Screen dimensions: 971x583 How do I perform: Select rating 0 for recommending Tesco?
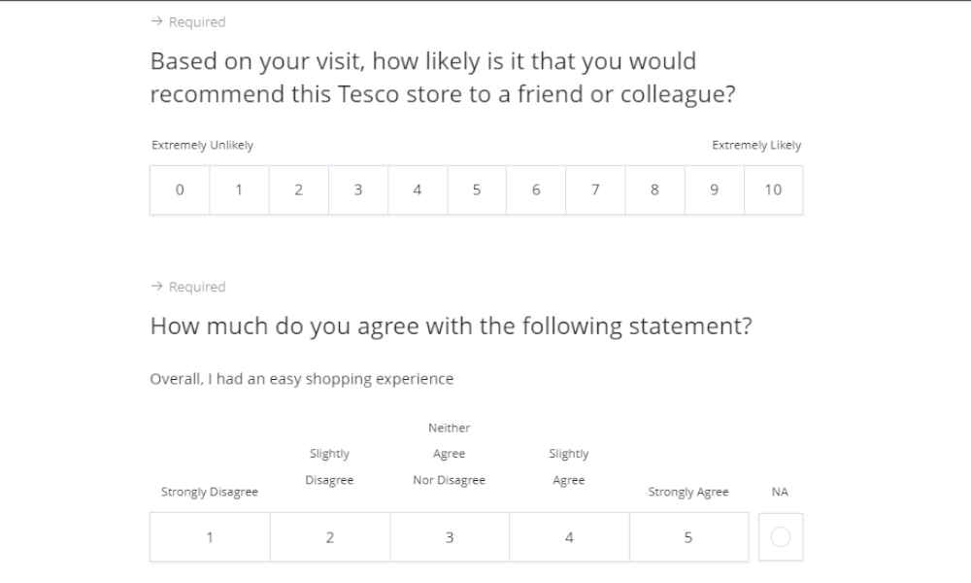[x=180, y=190]
